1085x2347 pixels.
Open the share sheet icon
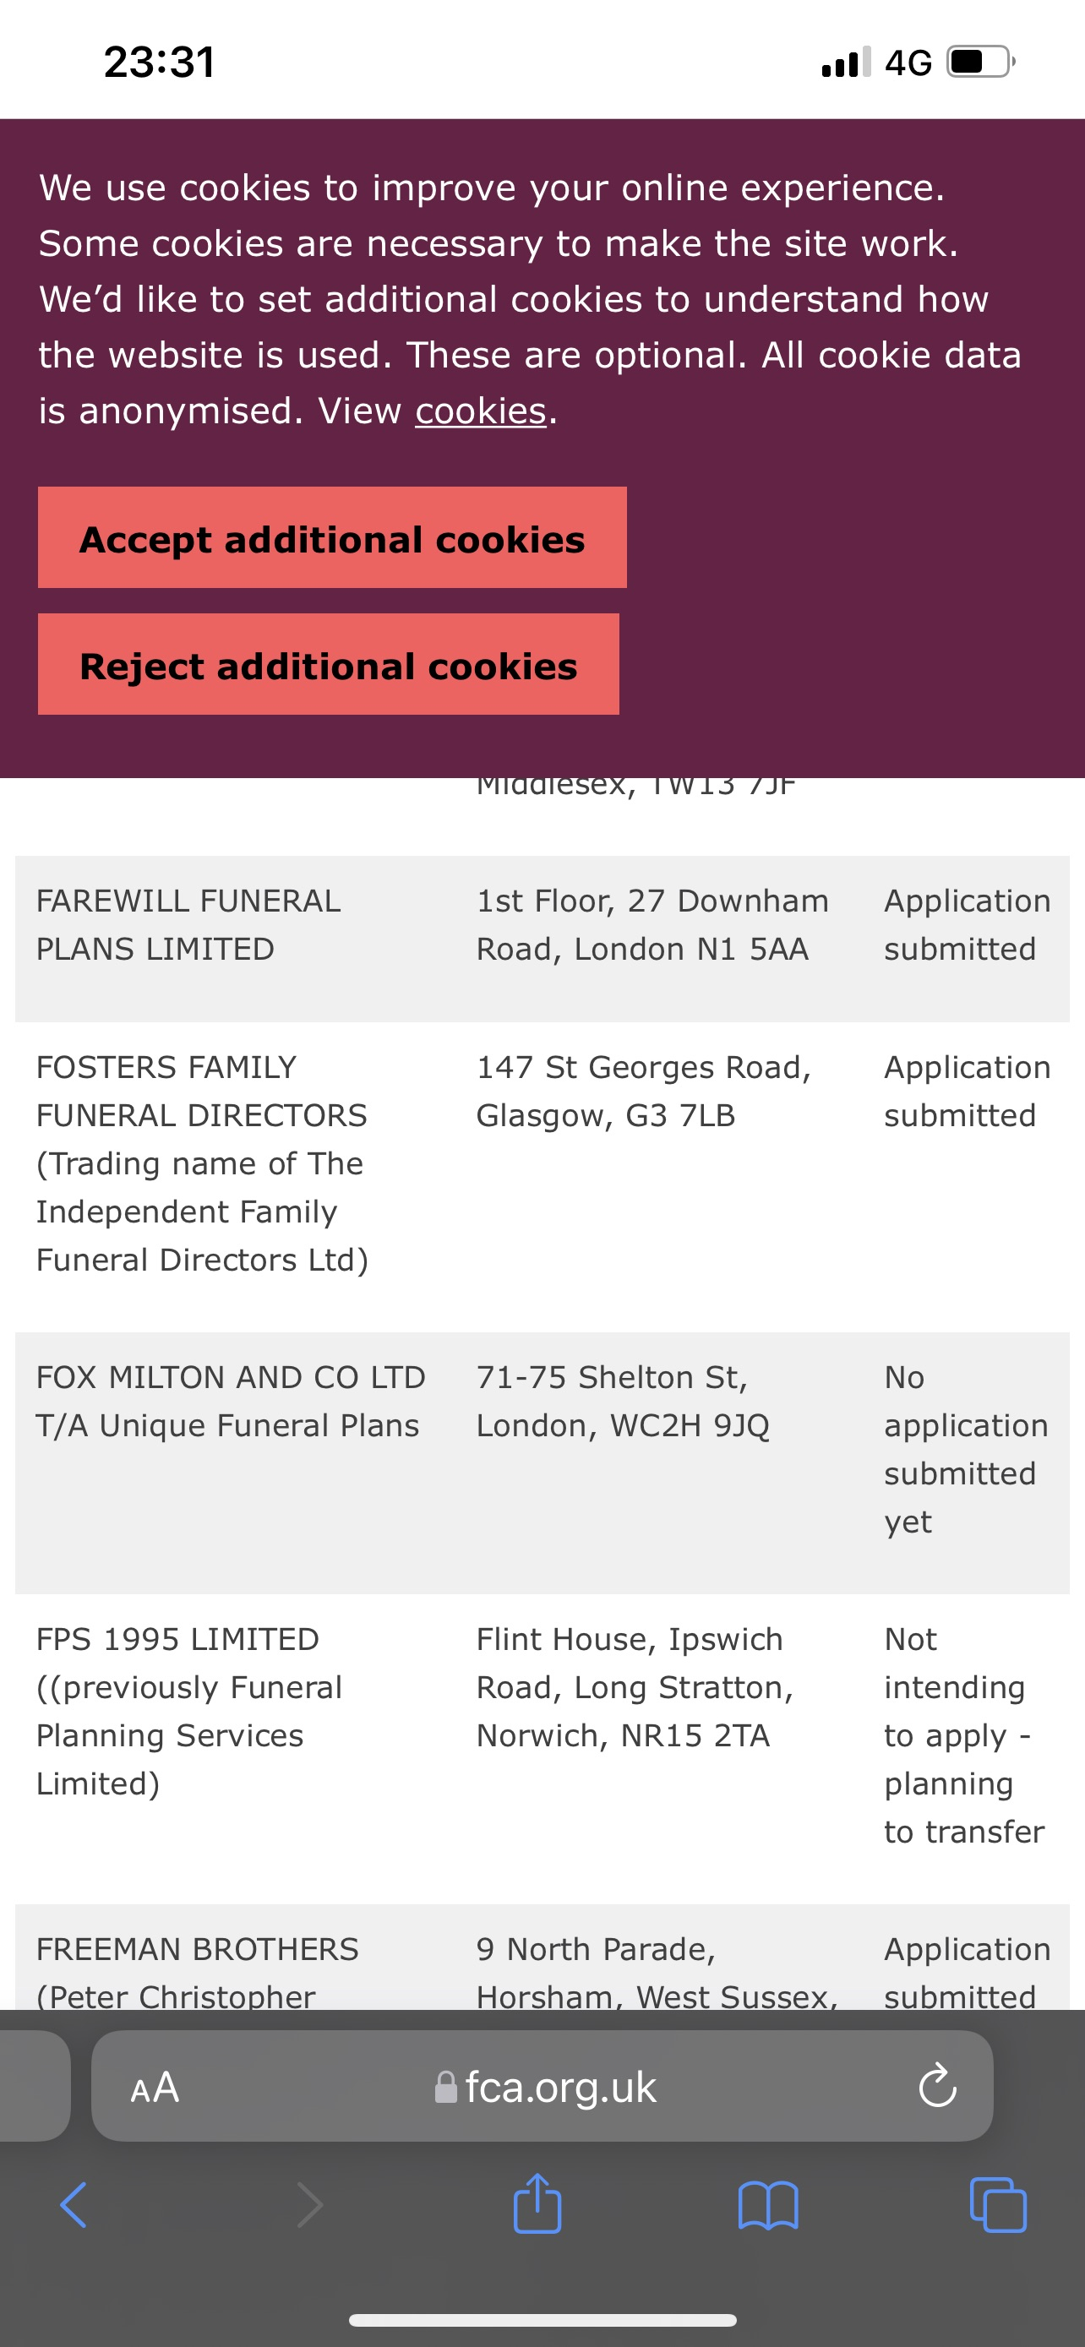[537, 2203]
